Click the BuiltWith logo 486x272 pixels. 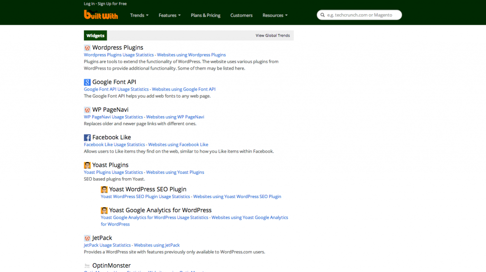[x=101, y=15]
